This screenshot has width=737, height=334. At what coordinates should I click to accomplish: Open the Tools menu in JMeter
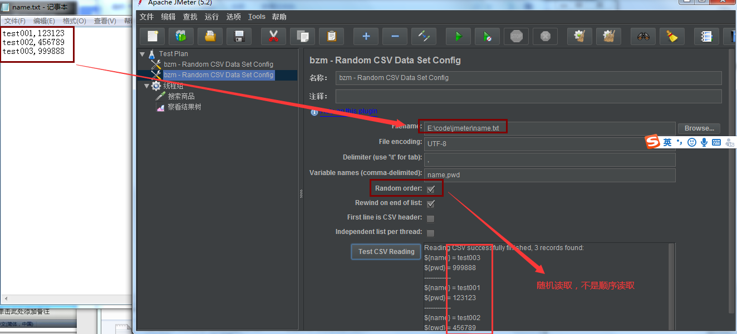pyautogui.click(x=257, y=17)
